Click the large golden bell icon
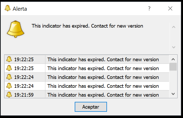Screen dimensions: 183x118 [x=15, y=29]
